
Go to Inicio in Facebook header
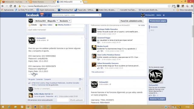coord(159,15)
